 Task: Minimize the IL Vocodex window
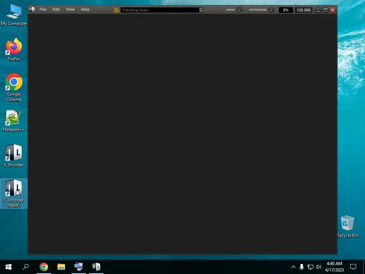pyautogui.click(x=318, y=10)
